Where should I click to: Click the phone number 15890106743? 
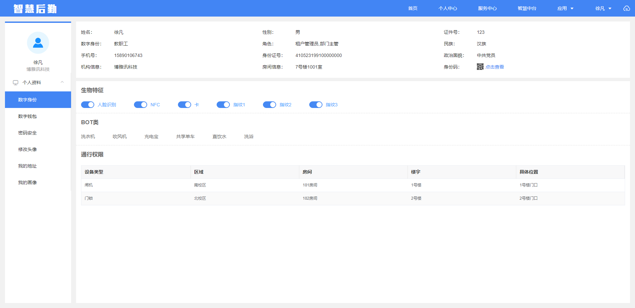128,55
